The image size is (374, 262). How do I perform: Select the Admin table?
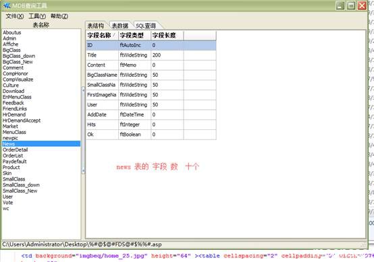point(9,38)
